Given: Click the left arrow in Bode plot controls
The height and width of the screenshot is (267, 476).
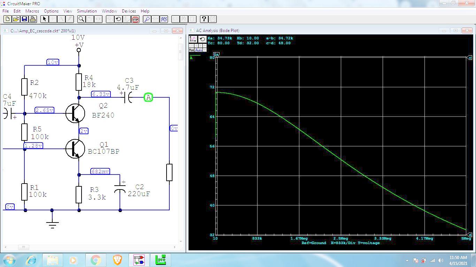Looking at the screenshot, I should coord(196,46).
